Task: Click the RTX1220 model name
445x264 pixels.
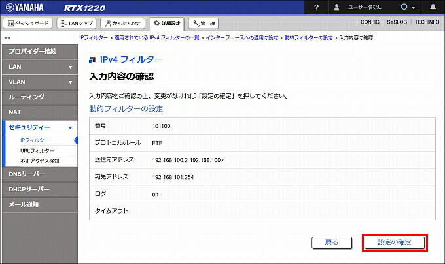Action: click(x=84, y=8)
